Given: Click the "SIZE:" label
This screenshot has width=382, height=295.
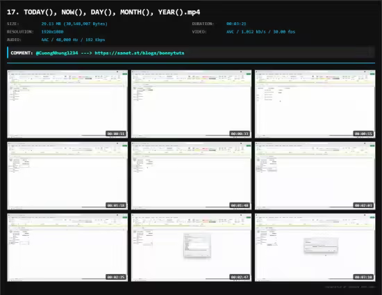Looking at the screenshot, I should tap(13, 24).
